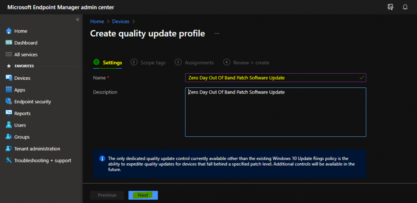
Task: Click Microsoft Endpoint Manager admin center title
Action: [x=61, y=7]
